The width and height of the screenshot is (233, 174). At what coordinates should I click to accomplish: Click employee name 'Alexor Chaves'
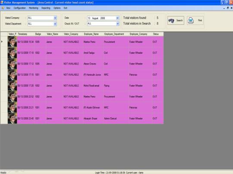pyautogui.click(x=90, y=64)
